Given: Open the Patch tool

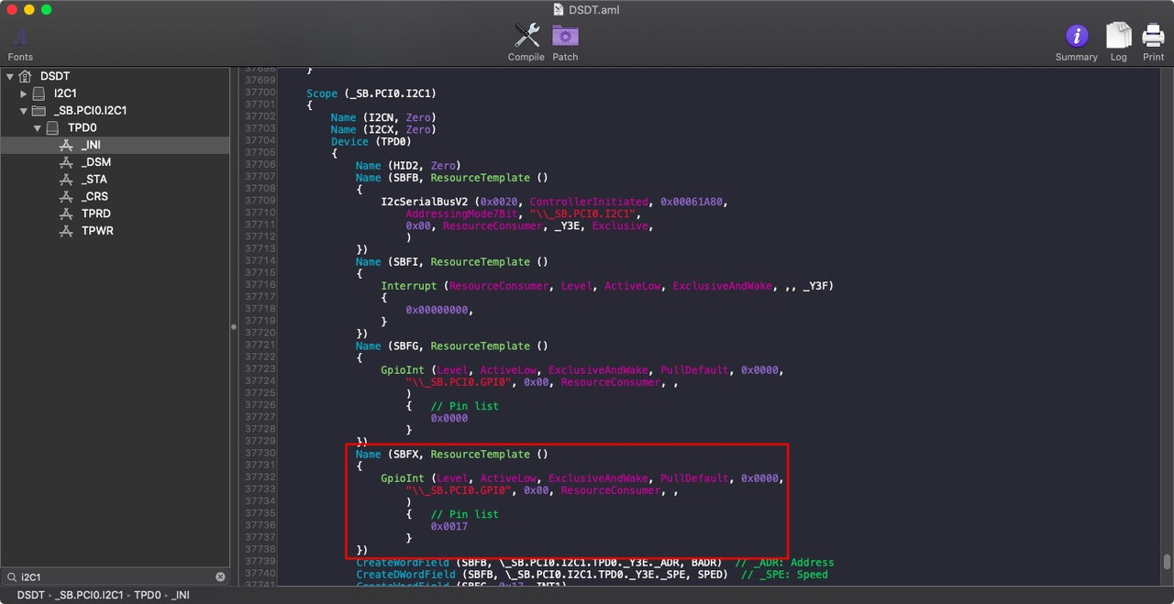Looking at the screenshot, I should (565, 42).
